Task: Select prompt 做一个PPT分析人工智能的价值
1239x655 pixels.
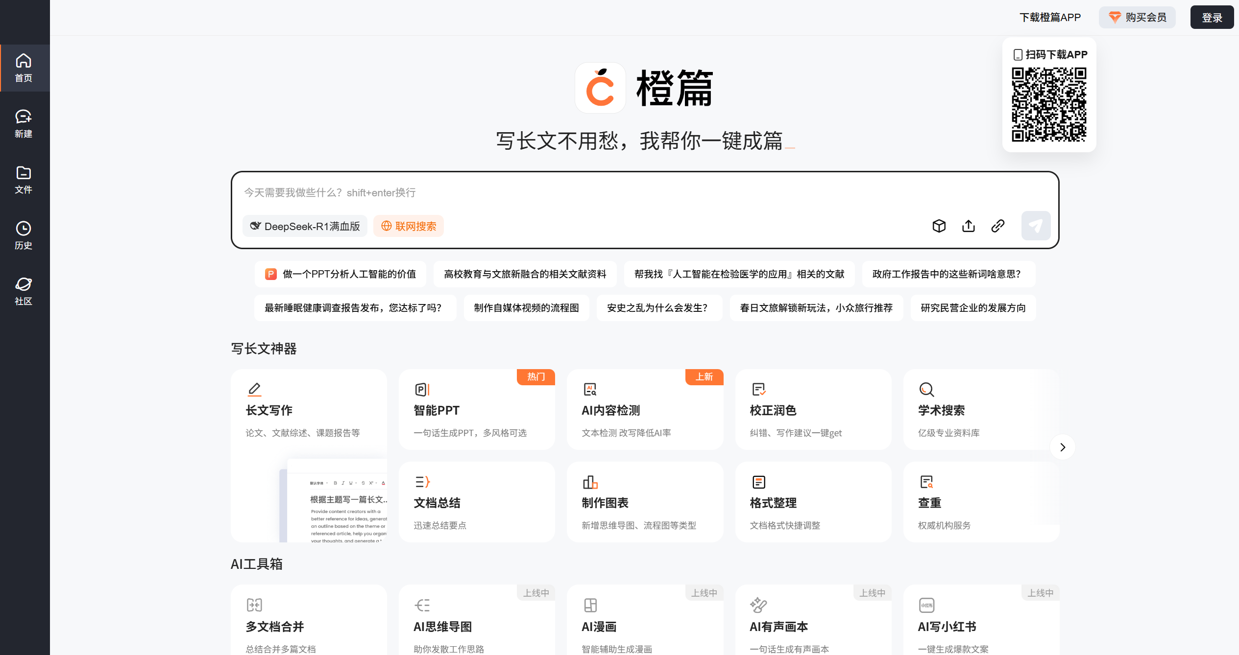Action: [x=340, y=274]
